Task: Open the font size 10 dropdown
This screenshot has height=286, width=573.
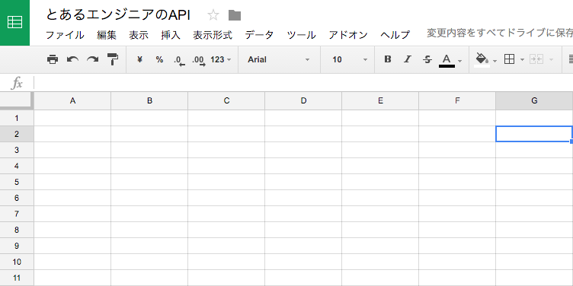Action: coord(349,59)
